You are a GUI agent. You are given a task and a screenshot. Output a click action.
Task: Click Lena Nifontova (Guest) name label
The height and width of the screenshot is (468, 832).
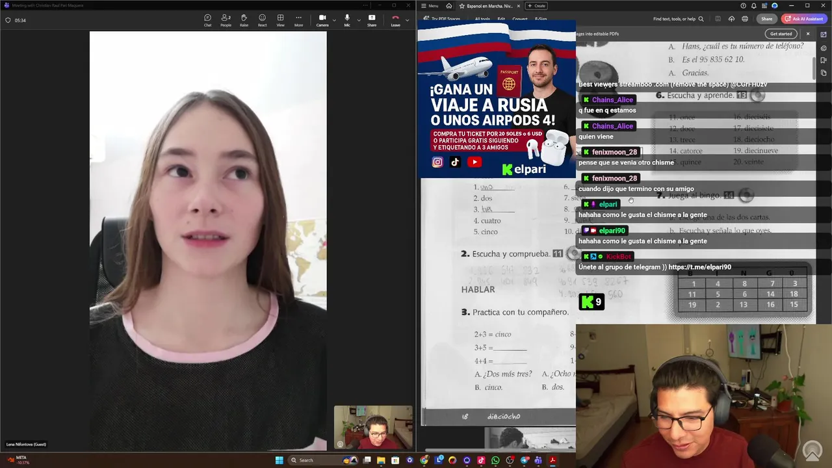click(x=26, y=444)
